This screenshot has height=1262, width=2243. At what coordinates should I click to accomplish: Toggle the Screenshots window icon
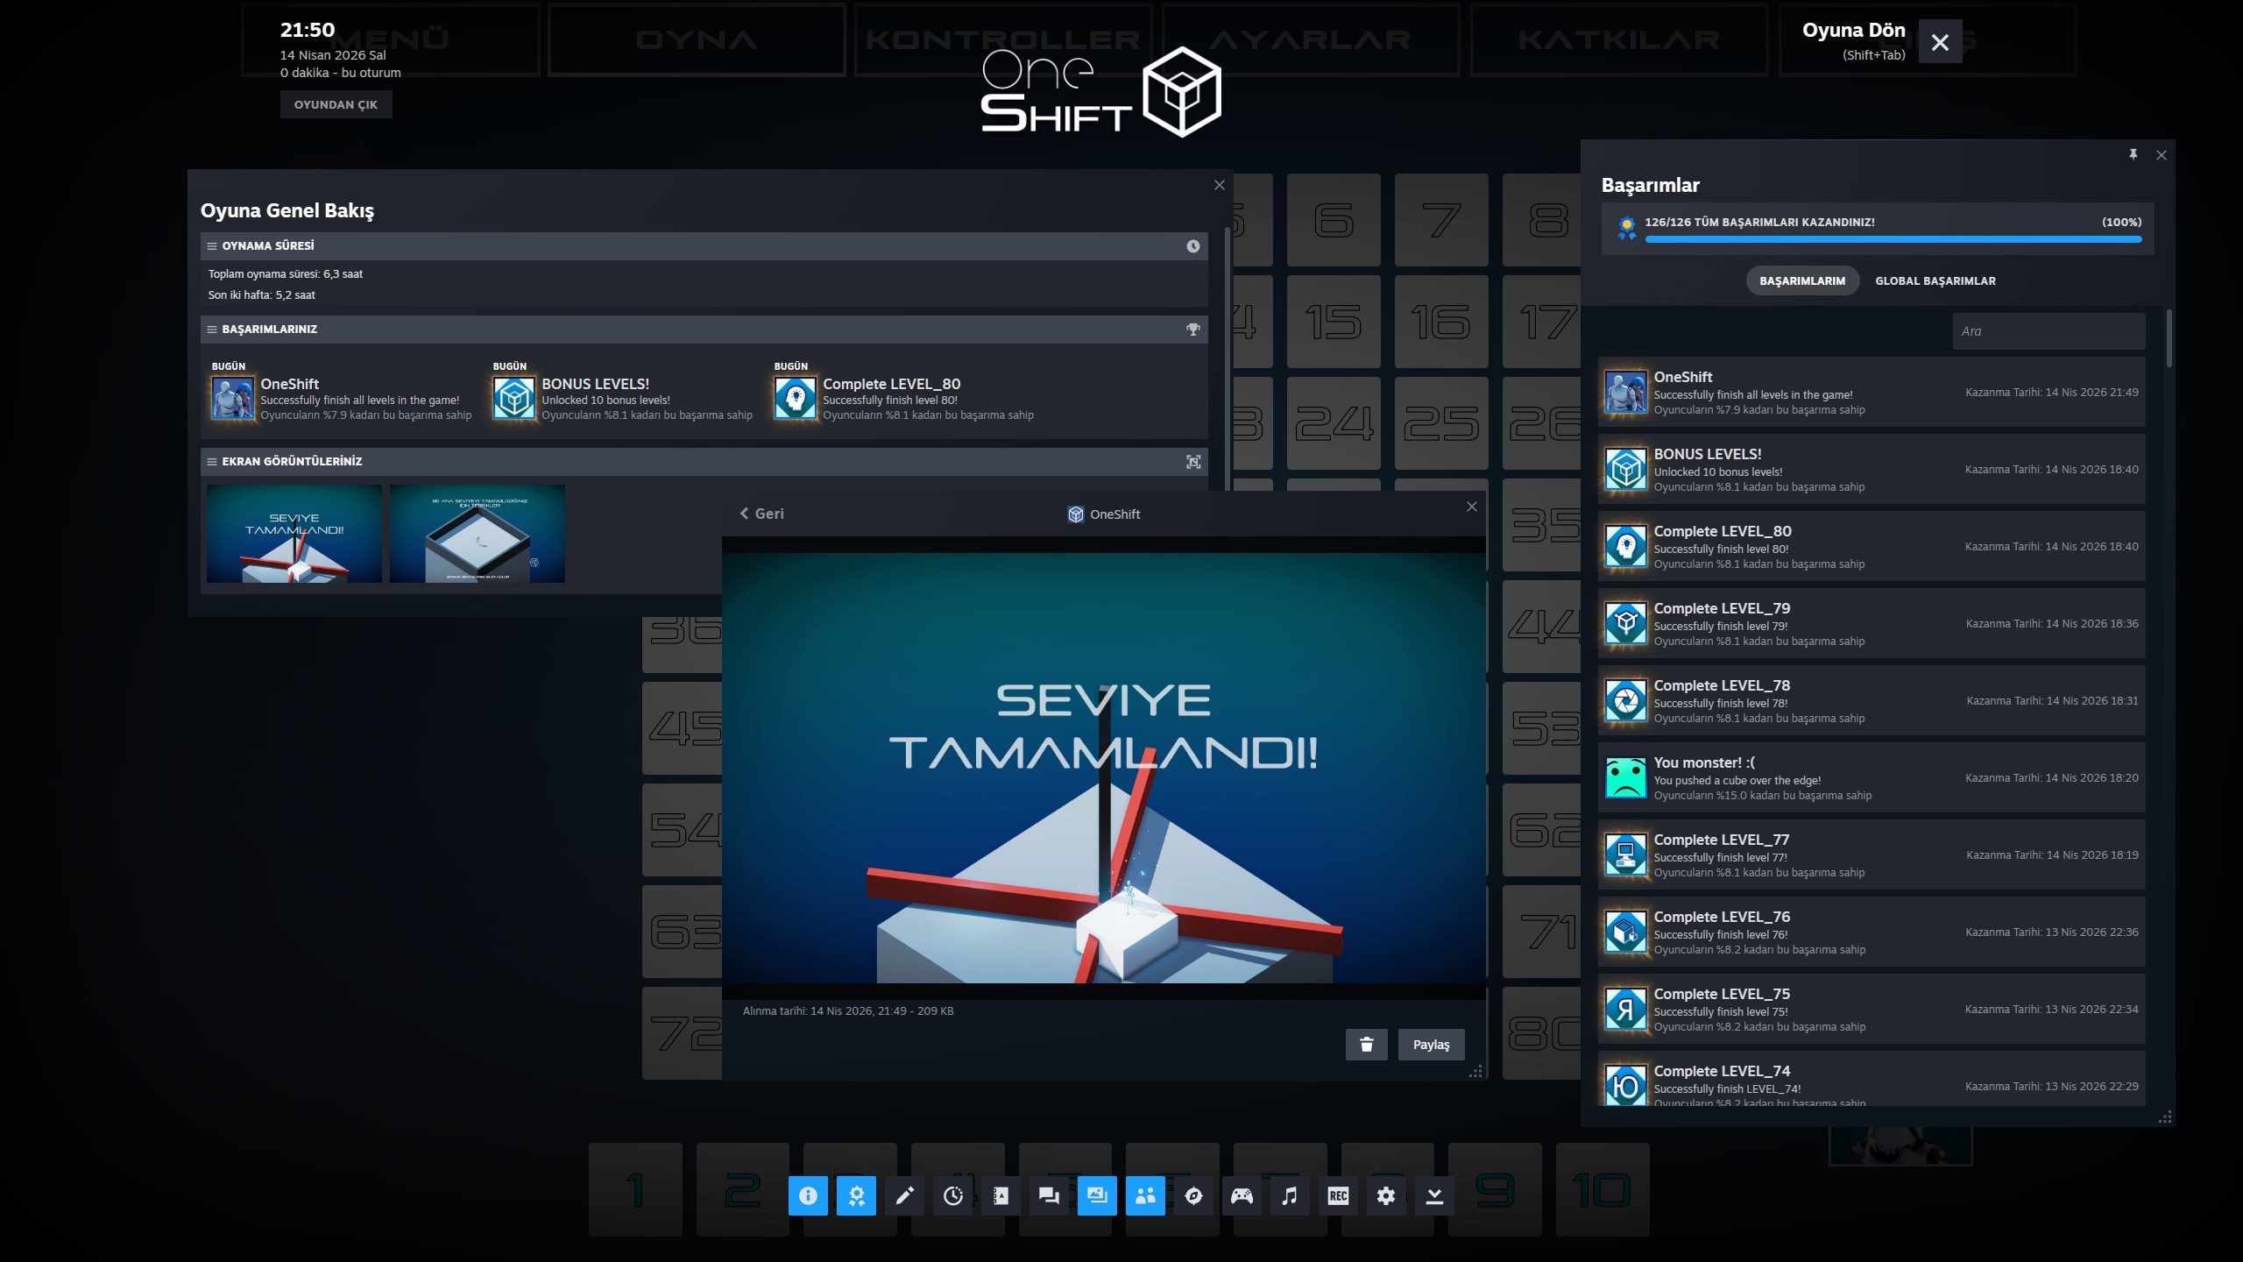pyautogui.click(x=1097, y=1195)
